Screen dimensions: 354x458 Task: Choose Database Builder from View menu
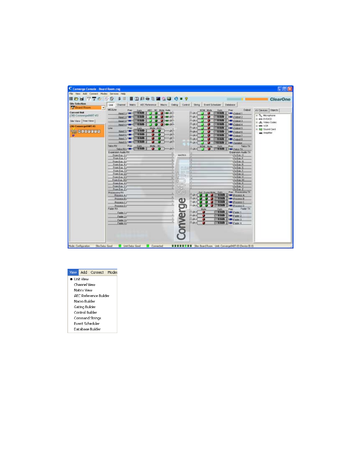pos(87,329)
